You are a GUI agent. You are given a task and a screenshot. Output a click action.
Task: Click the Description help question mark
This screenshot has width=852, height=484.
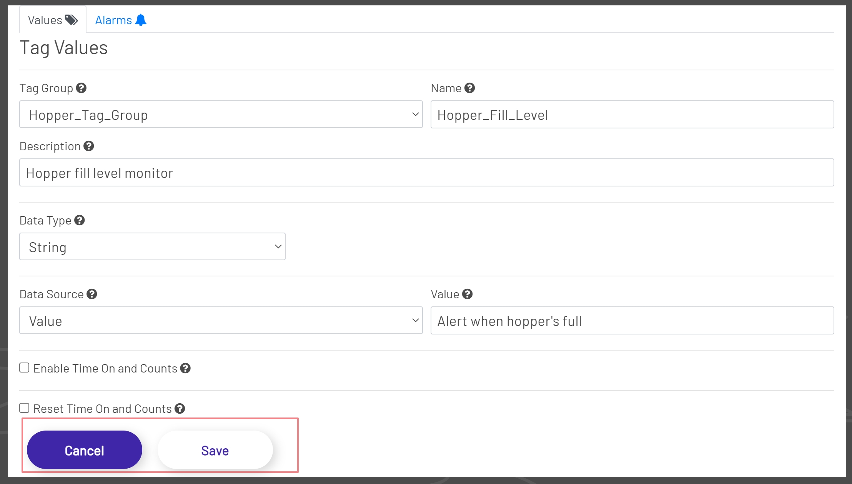[89, 146]
